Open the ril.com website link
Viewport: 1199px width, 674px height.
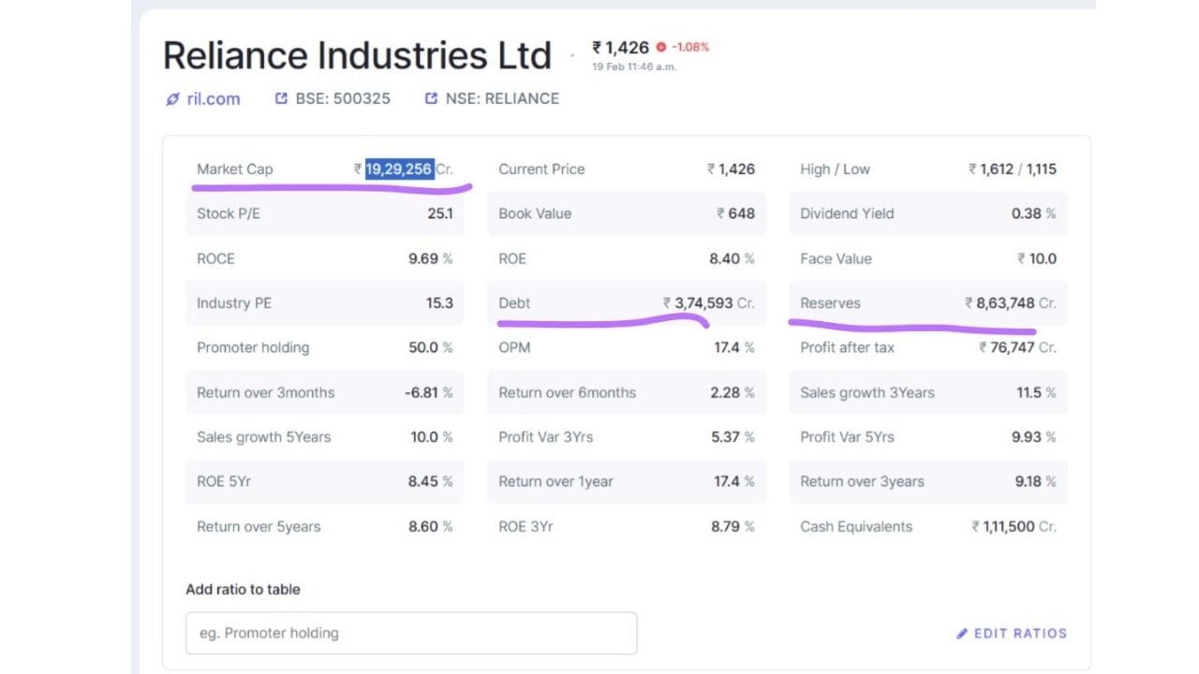[214, 99]
